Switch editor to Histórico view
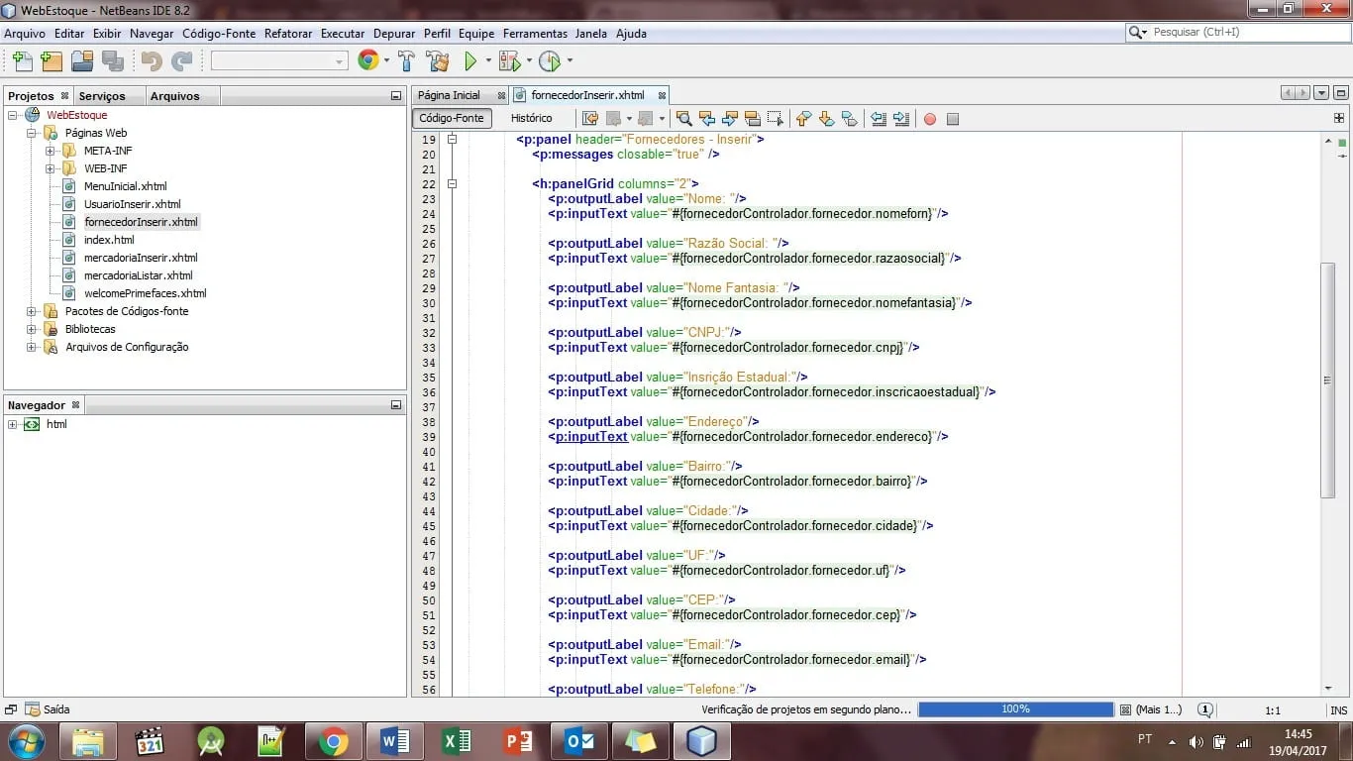1353x761 pixels. tap(531, 118)
